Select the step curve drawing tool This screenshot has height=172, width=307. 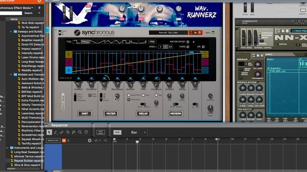click(x=77, y=42)
